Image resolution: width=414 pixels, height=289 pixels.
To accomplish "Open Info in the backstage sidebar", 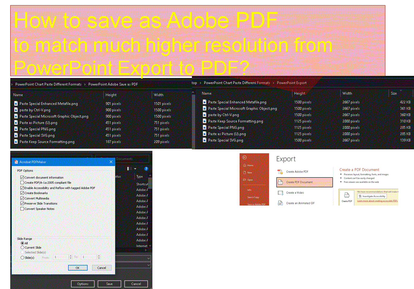I will tap(249, 190).
